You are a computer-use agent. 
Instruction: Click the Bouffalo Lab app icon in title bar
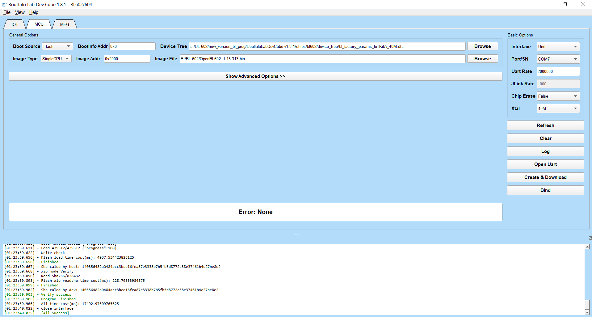click(x=4, y=5)
